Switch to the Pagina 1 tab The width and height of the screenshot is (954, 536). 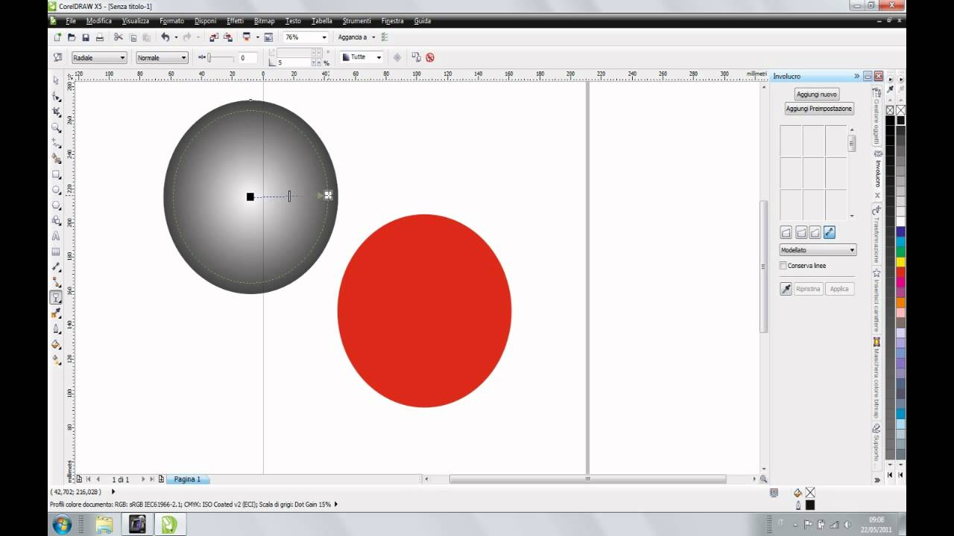187,479
